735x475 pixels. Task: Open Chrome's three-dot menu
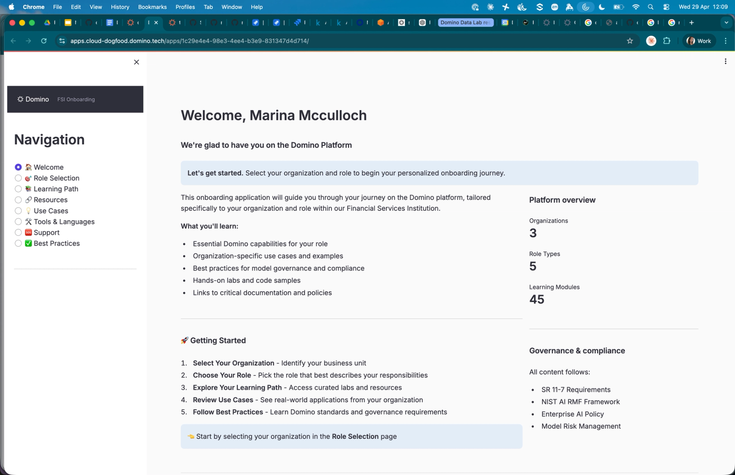click(725, 41)
